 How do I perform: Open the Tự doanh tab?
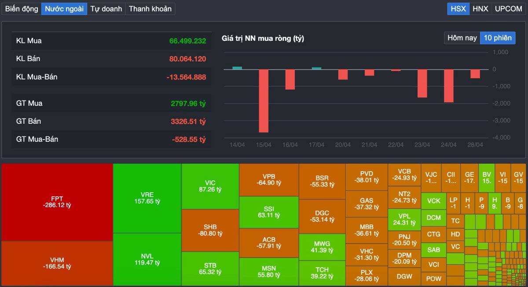tap(106, 9)
